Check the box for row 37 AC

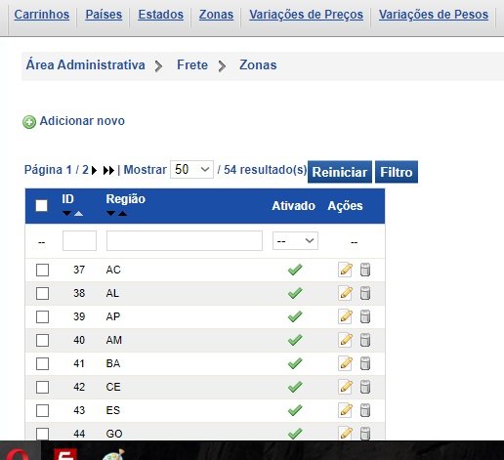[x=42, y=270]
